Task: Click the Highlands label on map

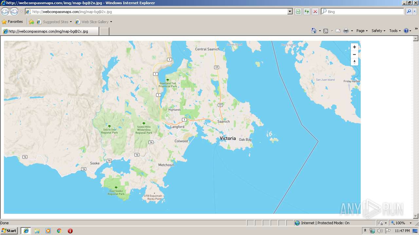Action: [x=174, y=110]
